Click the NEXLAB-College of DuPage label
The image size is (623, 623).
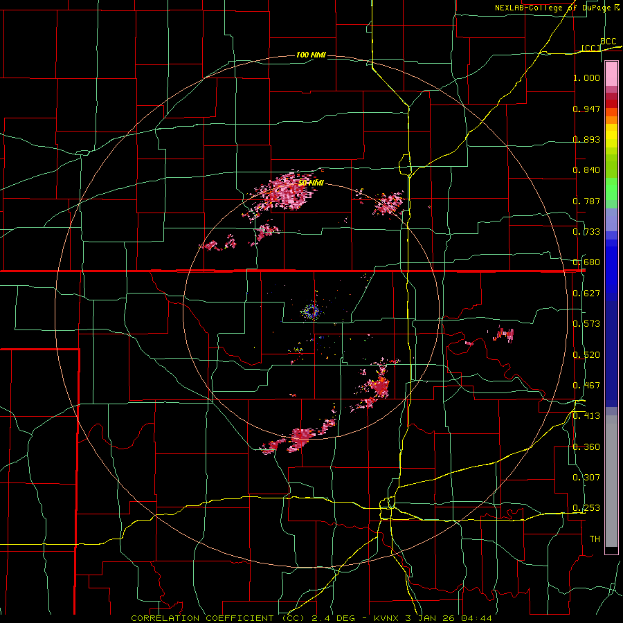point(553,8)
